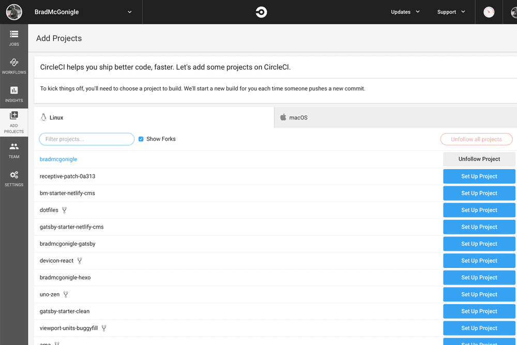Click the Filter projects input field
The width and height of the screenshot is (517, 345).
[87, 139]
